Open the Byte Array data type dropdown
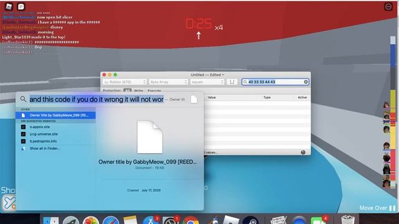 click(x=168, y=82)
